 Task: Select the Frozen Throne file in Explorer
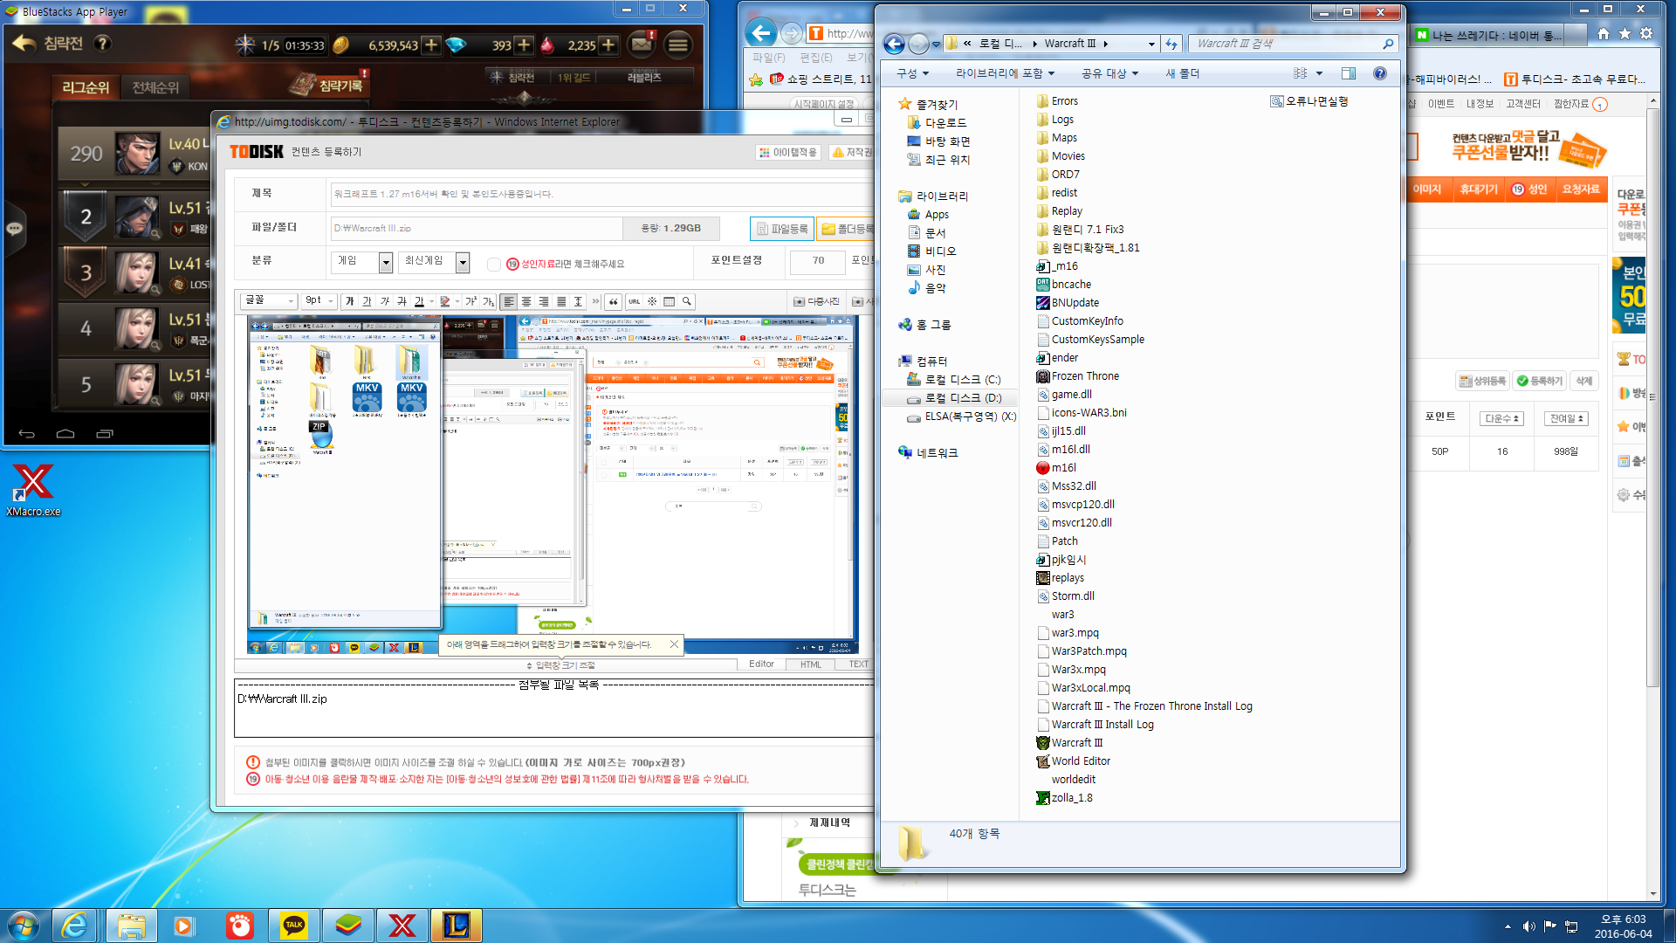tap(1077, 376)
